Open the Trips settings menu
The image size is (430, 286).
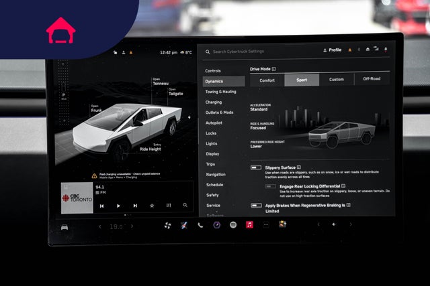point(210,164)
